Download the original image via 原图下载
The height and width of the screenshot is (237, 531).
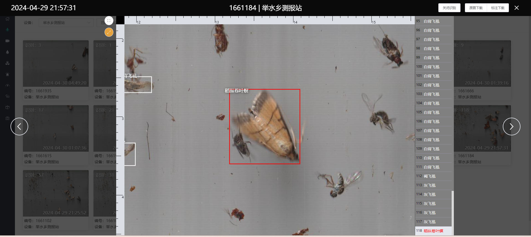476,8
